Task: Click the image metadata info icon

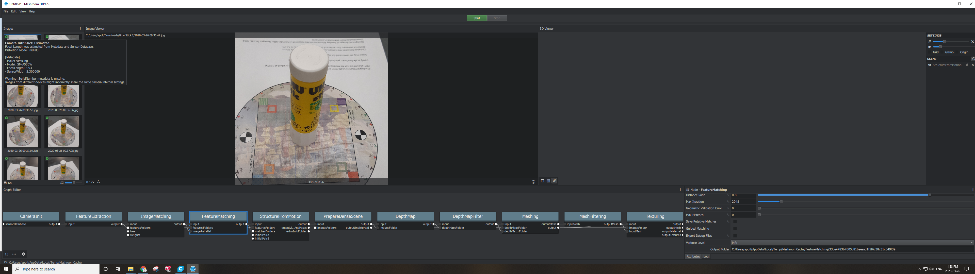Action: 533,182
